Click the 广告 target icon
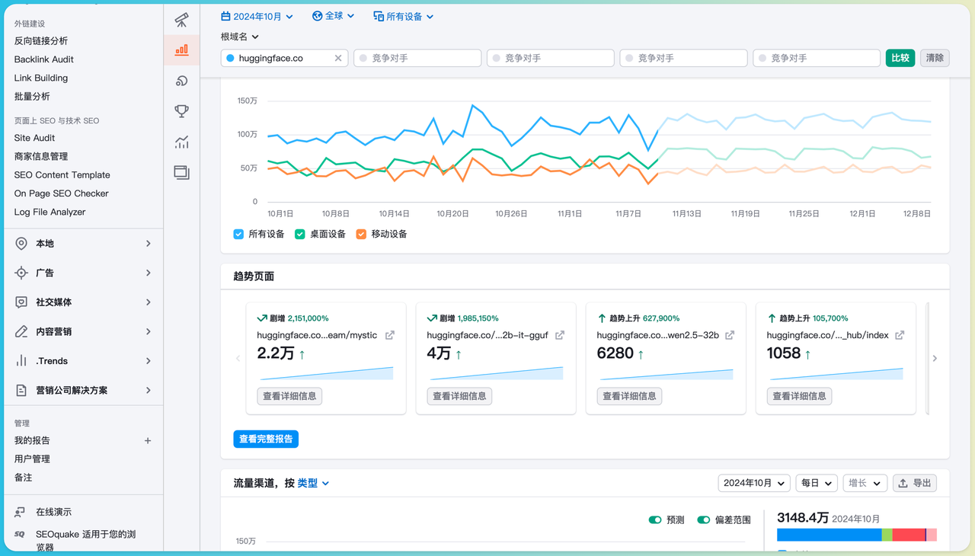Viewport: 975px width, 556px height. click(21, 273)
